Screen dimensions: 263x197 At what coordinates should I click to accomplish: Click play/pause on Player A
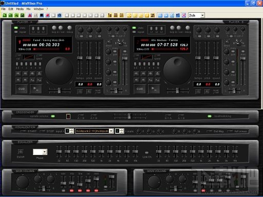click(36, 89)
